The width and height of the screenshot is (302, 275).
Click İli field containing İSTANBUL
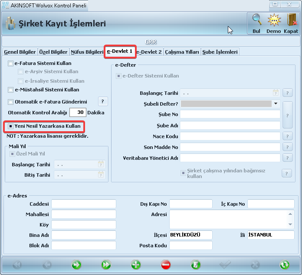271,235
